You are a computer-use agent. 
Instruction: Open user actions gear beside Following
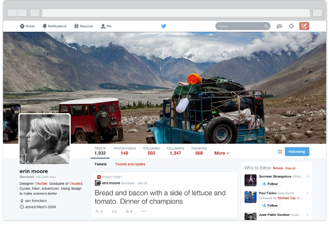[280, 151]
